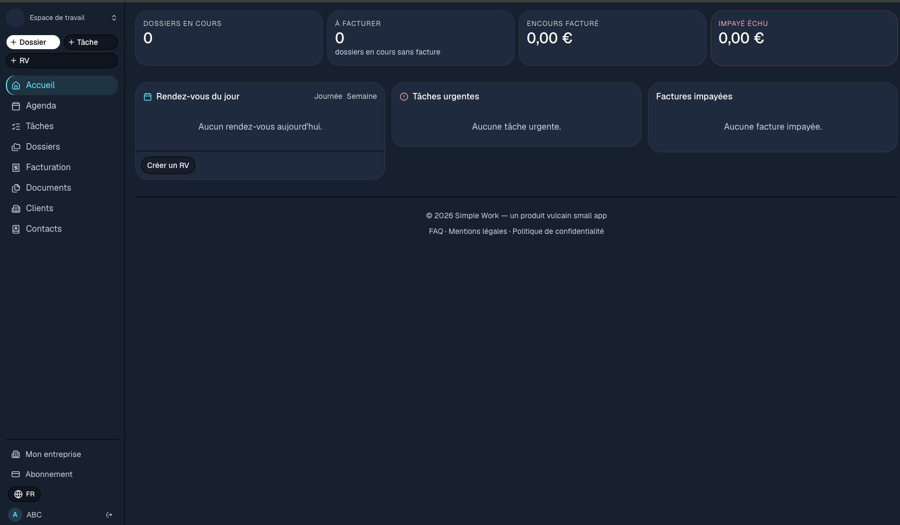
Task: Switch to Semaine view
Action: (362, 96)
